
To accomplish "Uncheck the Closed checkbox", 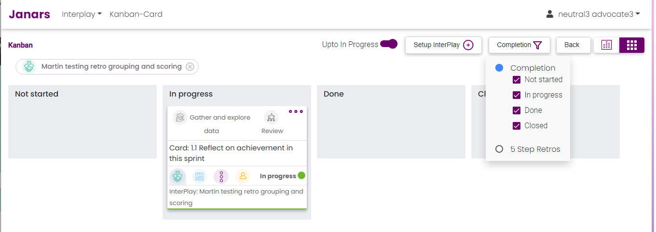I will pyautogui.click(x=517, y=126).
